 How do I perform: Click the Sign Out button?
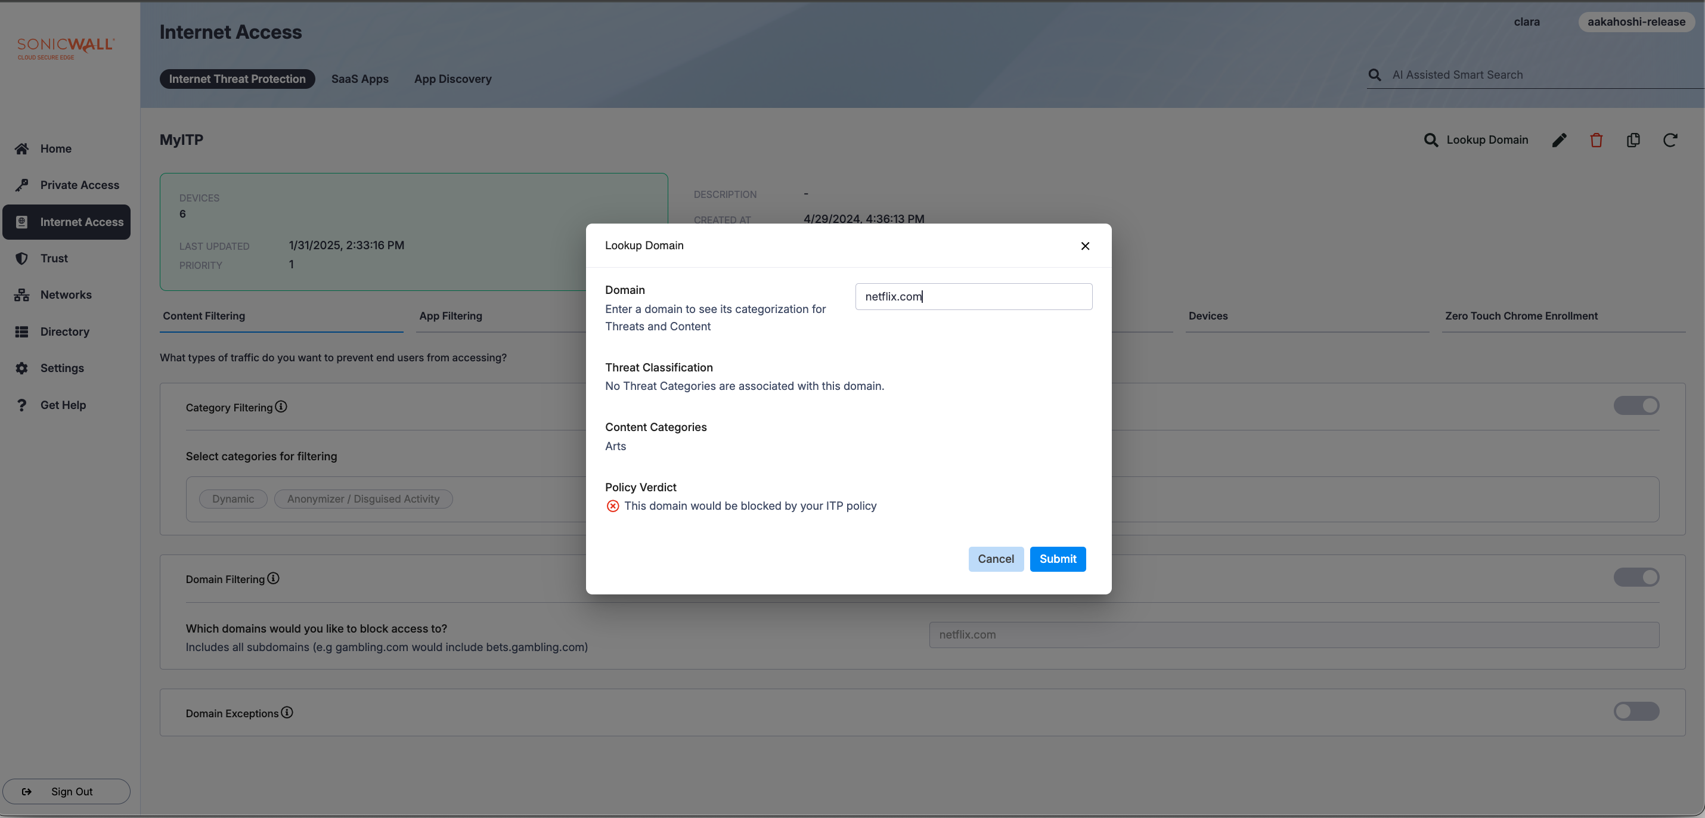tap(66, 791)
